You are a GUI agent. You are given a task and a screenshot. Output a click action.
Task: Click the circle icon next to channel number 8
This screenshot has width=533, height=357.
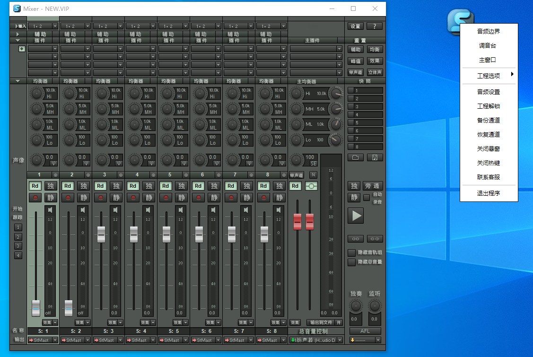tap(284, 175)
